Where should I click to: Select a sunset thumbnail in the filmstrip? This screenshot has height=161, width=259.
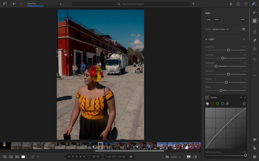pos(5,145)
